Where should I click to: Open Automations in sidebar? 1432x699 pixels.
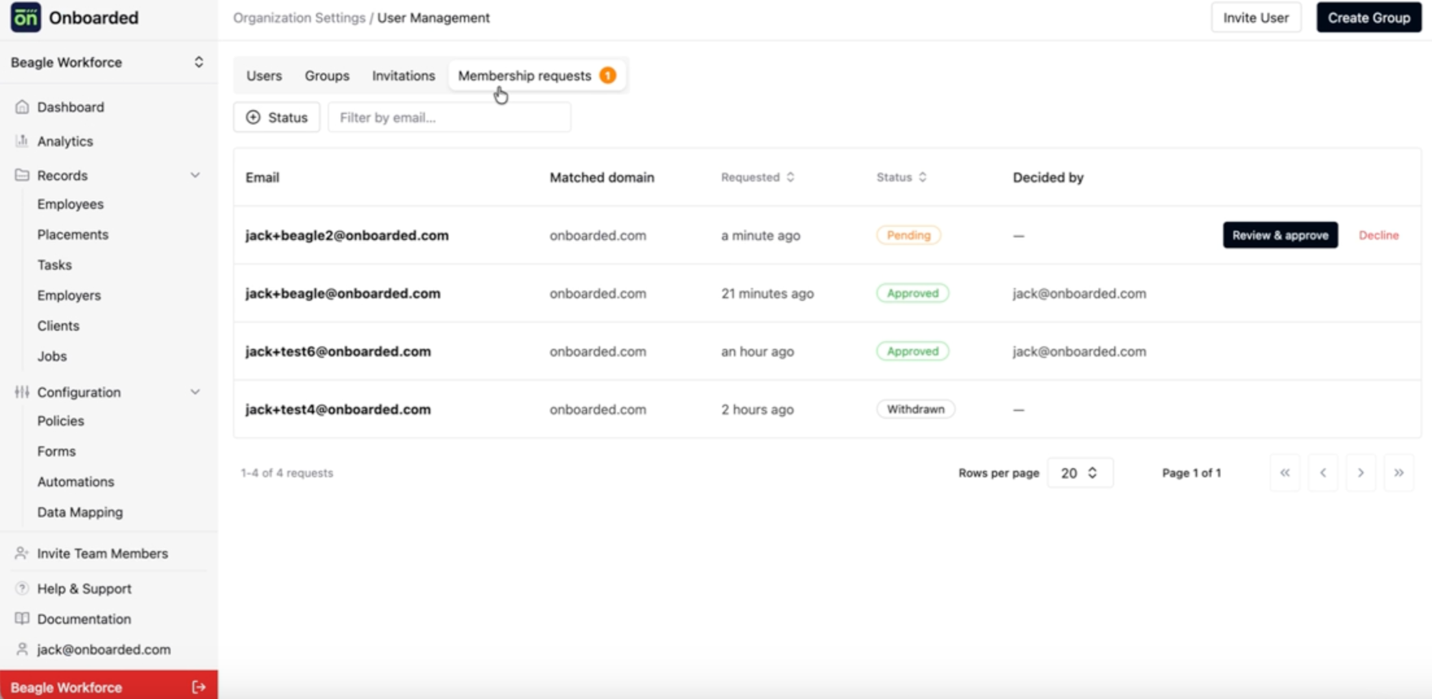[75, 482]
